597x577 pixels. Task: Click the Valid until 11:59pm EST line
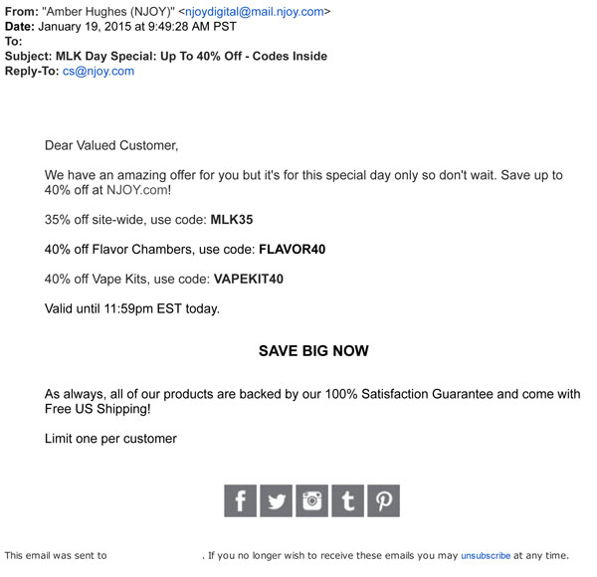click(x=132, y=308)
